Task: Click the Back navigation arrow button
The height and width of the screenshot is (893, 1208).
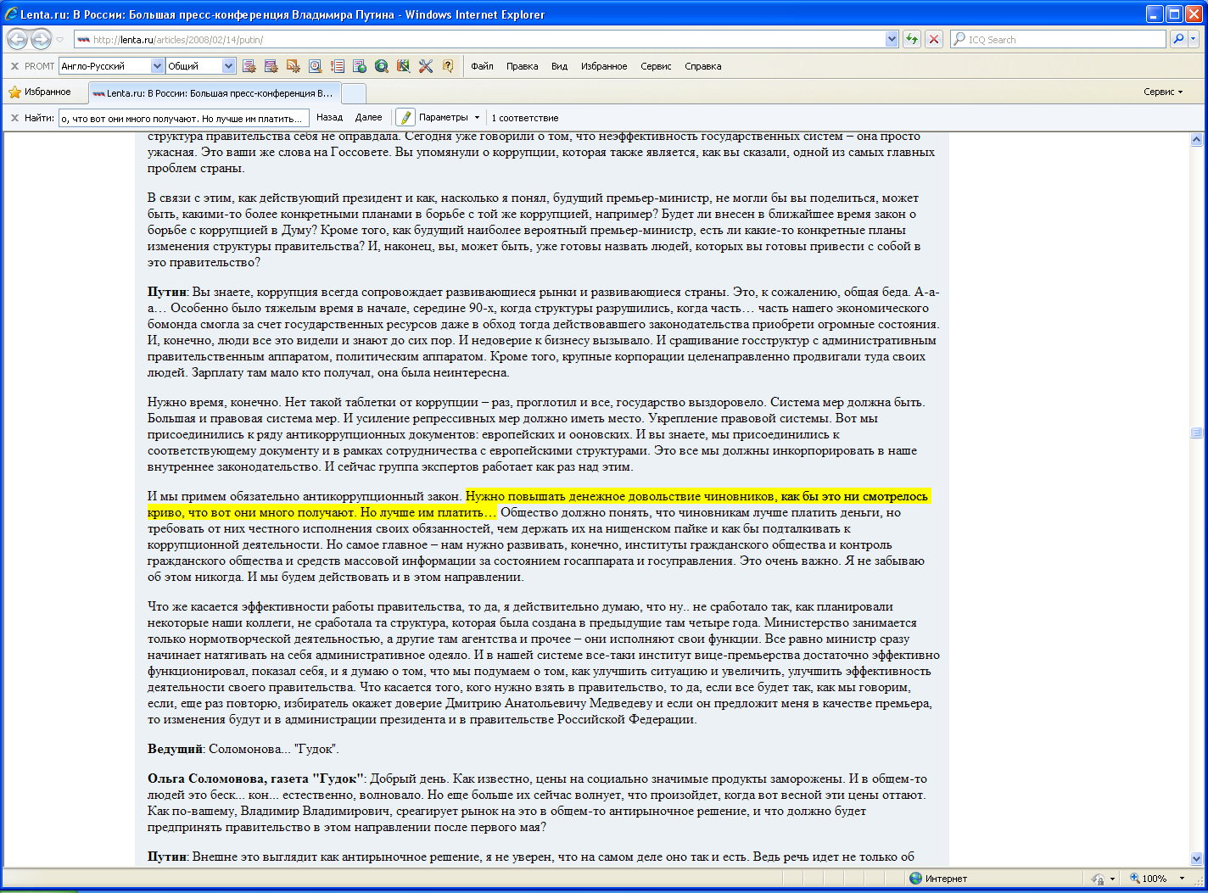Action: [x=17, y=39]
